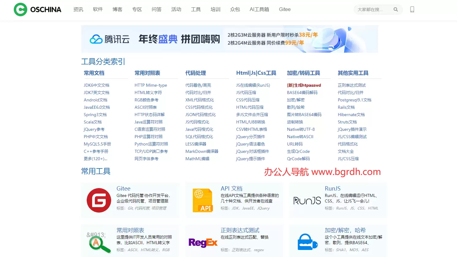Image resolution: width=457 pixels, height=257 pixels.
Task: Switch to the 问答 section
Action: pos(157,9)
